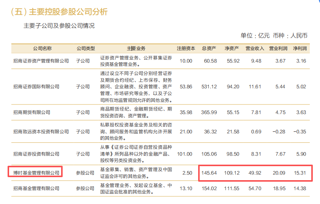This screenshot has height=204, width=320.
Task: Select the 招商期货有限公司 company name
Action: tap(32, 112)
